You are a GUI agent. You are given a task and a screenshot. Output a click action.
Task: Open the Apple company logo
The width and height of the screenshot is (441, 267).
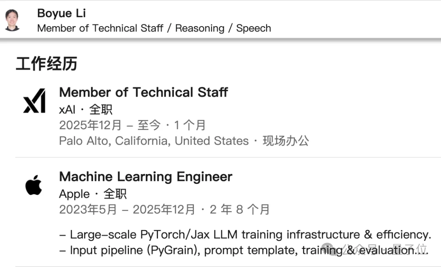pos(34,185)
